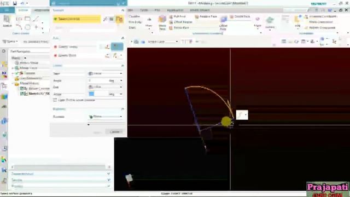Click the highlighted vector dialog icon
Viewport: 350px width, 197px height.
tap(117, 47)
